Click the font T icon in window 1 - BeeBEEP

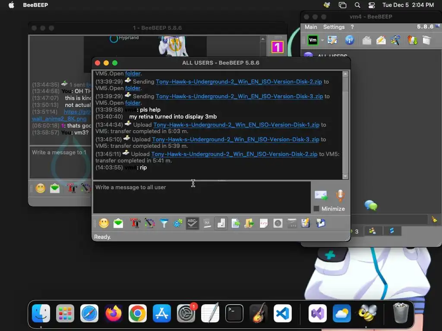click(x=72, y=188)
